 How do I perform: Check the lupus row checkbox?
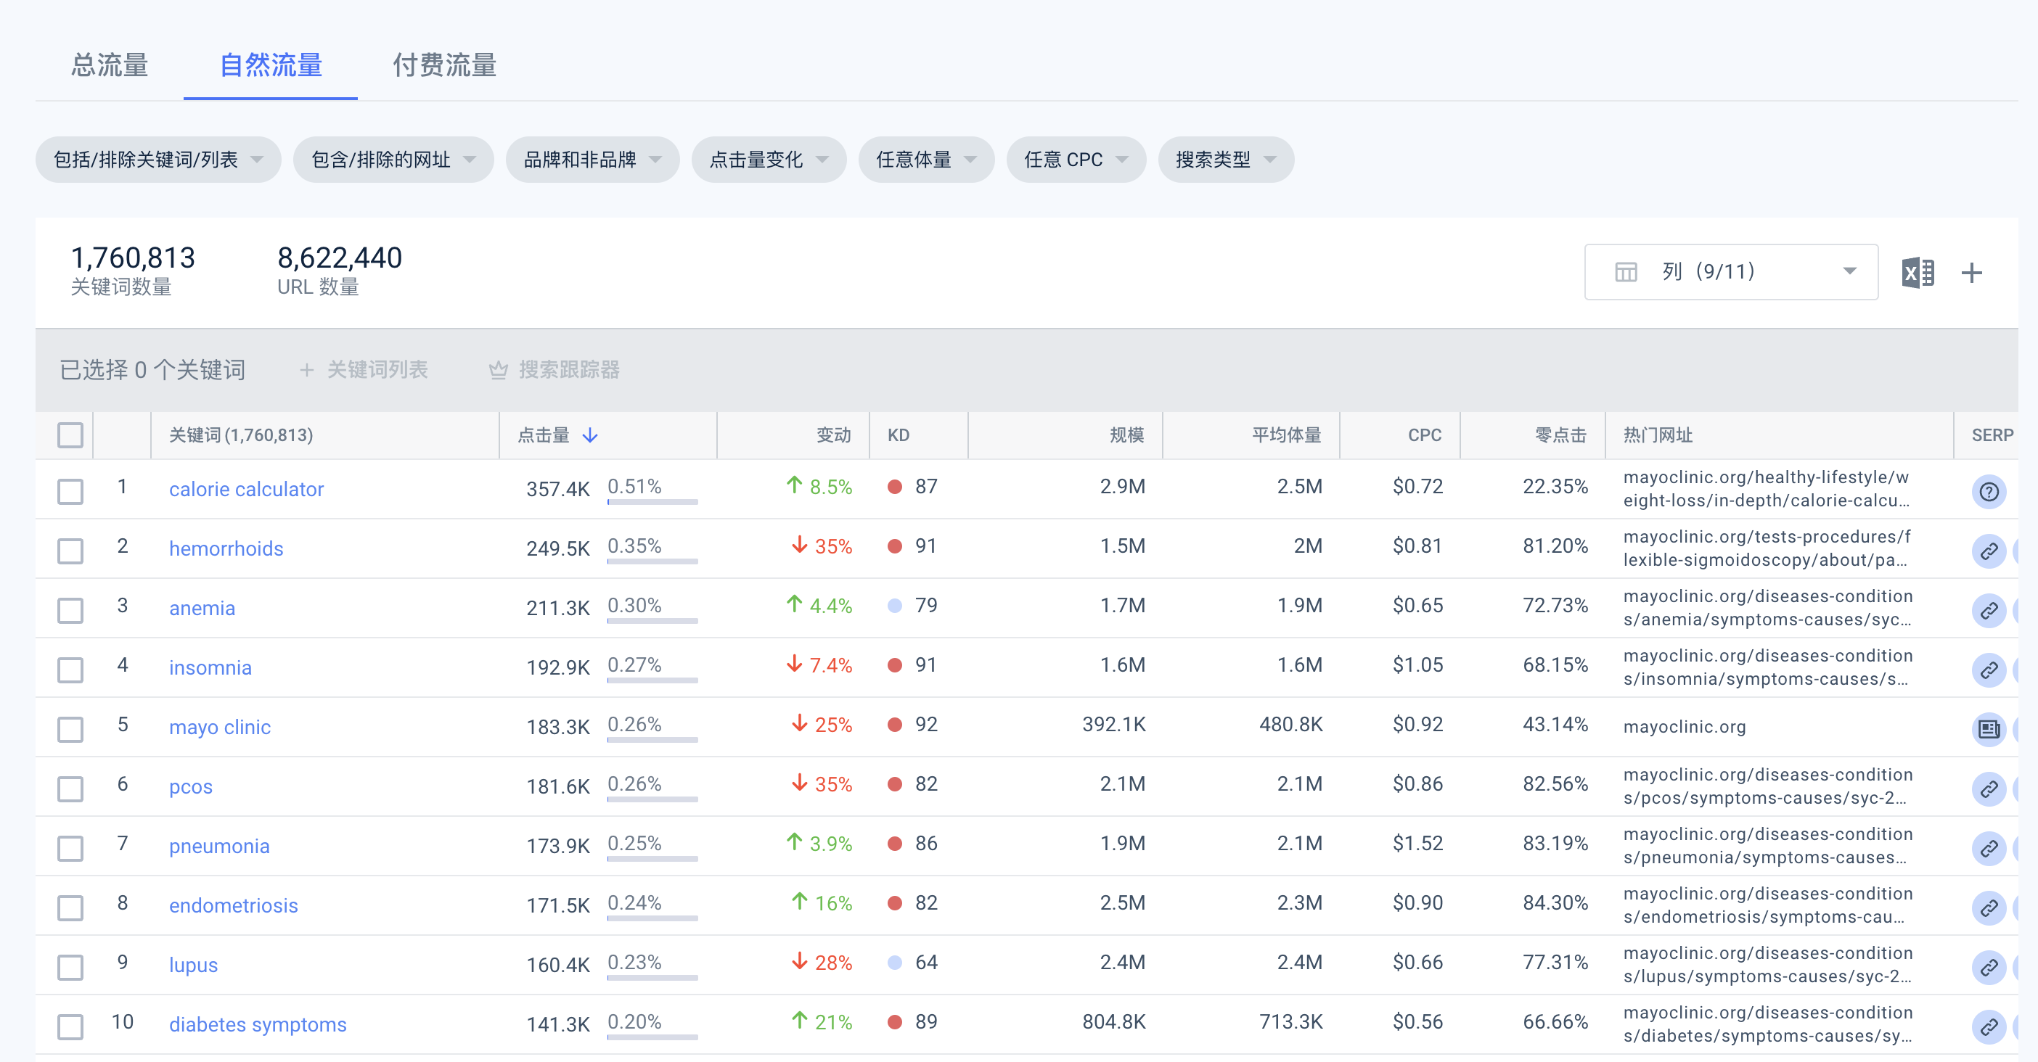point(70,966)
